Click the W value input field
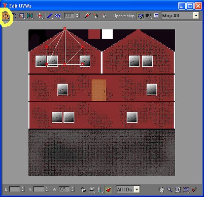This screenshot has height=197, width=204. point(64,189)
